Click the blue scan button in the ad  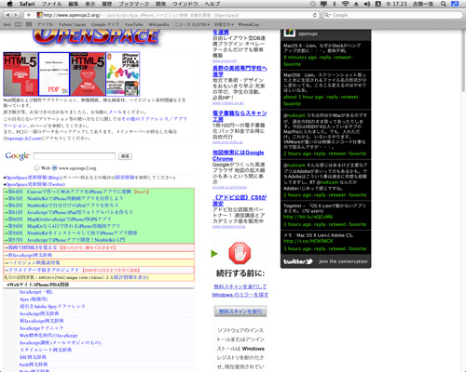240,312
